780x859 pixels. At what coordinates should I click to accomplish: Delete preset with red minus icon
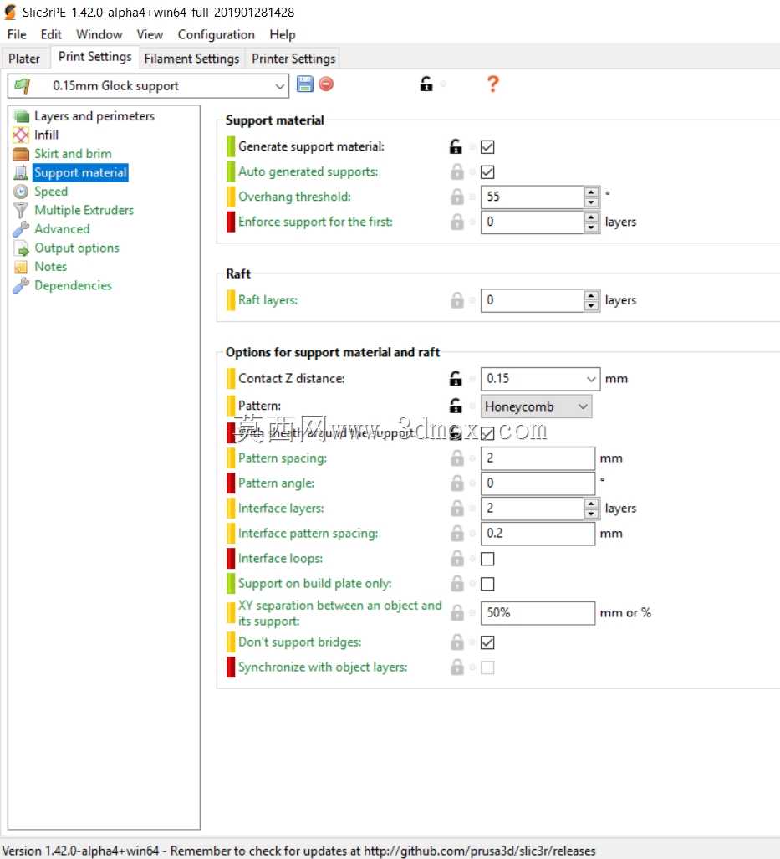coord(326,84)
